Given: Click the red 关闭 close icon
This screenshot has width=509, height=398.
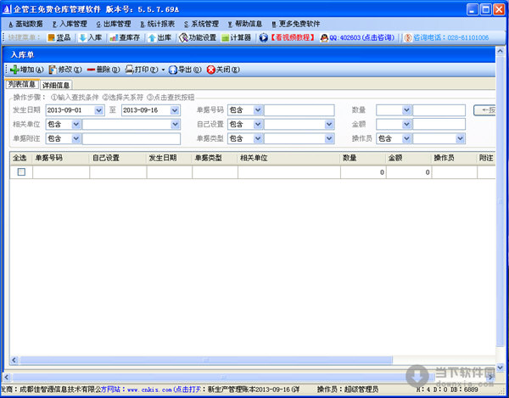Looking at the screenshot, I should 211,70.
